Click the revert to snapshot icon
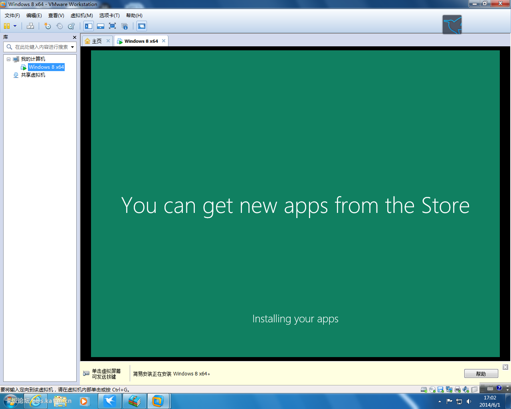The height and width of the screenshot is (409, 511). click(x=59, y=26)
